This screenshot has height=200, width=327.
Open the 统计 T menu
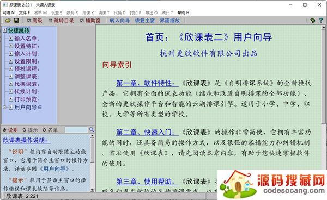pyautogui.click(x=167, y=12)
